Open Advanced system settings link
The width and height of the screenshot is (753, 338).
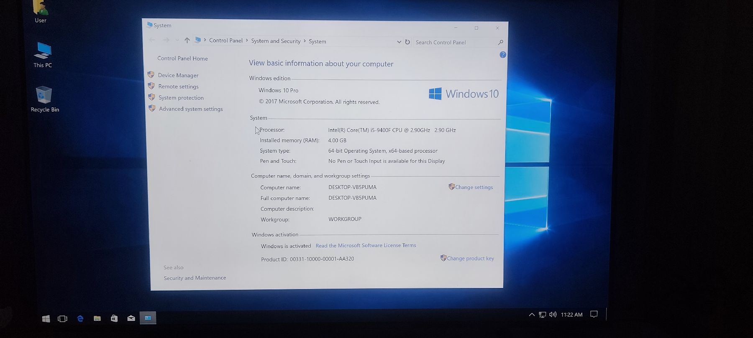click(x=191, y=109)
